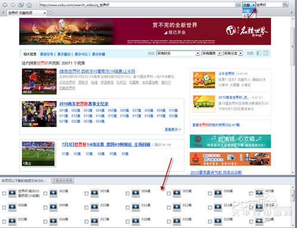The image size is (297, 228).
Task: Sort results by 最多收藏
Action: (99, 54)
